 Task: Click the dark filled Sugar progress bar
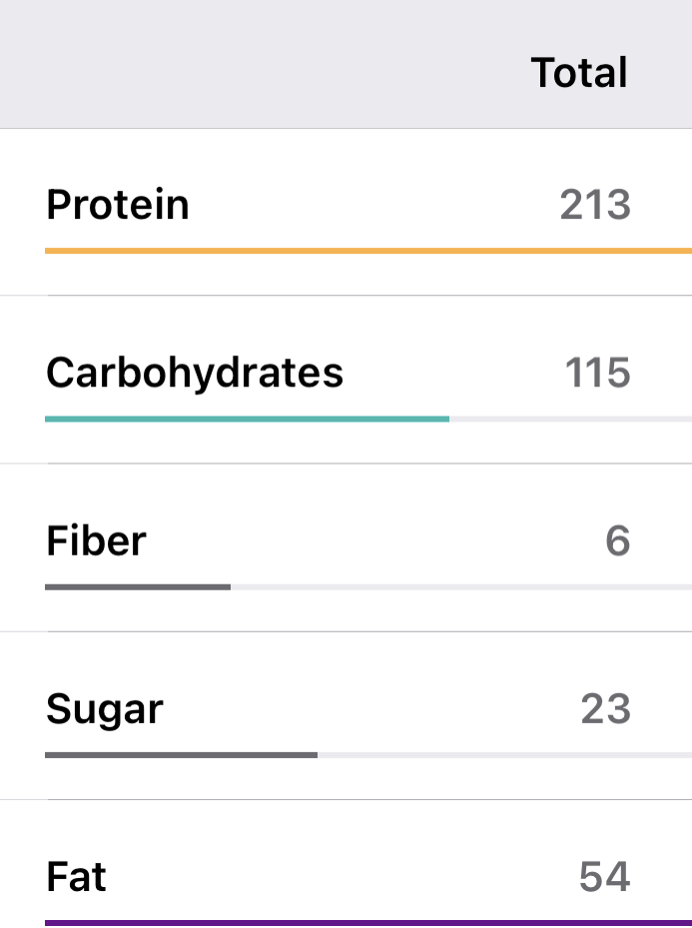click(181, 754)
